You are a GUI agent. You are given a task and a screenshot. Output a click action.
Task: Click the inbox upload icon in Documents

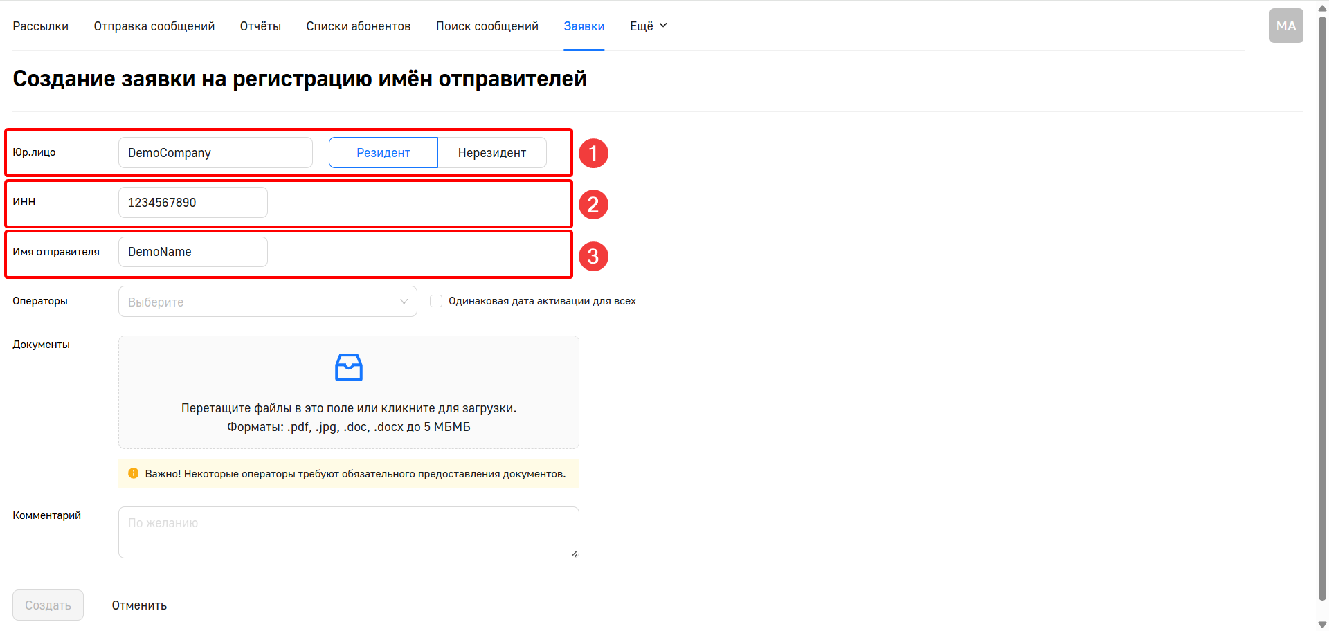tap(348, 367)
